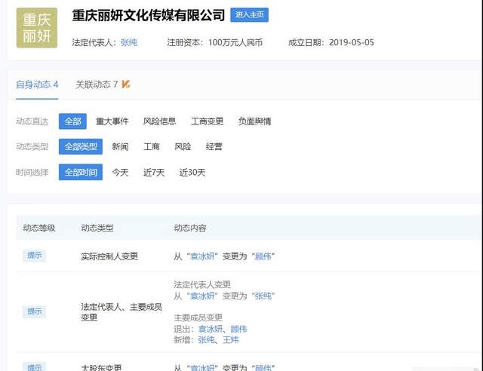This screenshot has height=371, width=483.
Task: Switch to the 自身动态 4 tab
Action: click(x=37, y=84)
